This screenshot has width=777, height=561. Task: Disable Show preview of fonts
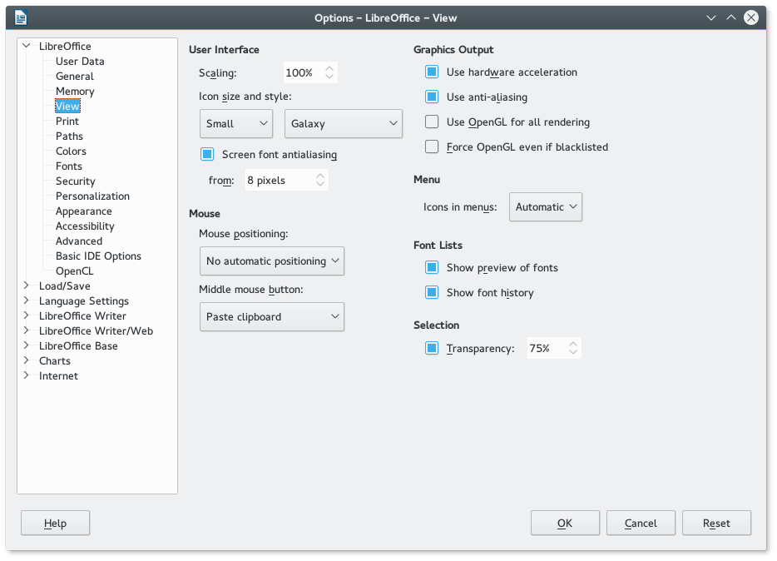(432, 268)
